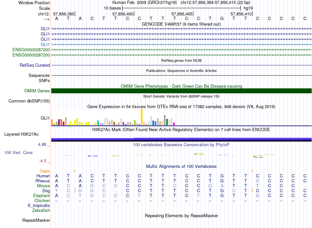Click Multiz Alignments of 100 Vertebrates title

[x=181, y=167]
